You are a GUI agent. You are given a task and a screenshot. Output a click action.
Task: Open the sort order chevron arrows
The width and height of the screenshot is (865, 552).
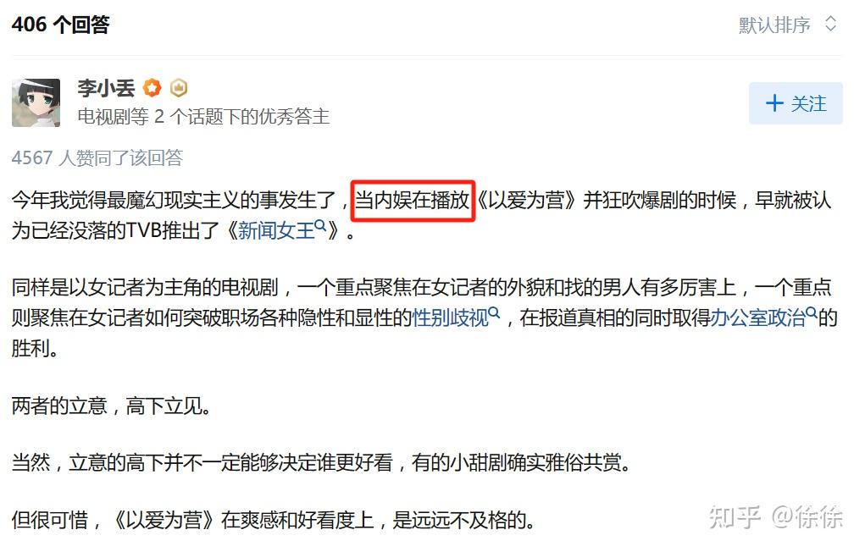(830, 25)
